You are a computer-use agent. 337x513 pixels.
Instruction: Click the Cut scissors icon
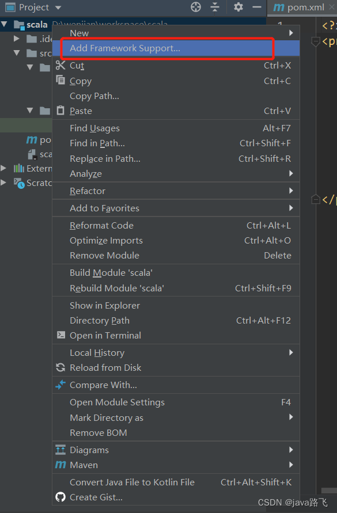tap(60, 65)
